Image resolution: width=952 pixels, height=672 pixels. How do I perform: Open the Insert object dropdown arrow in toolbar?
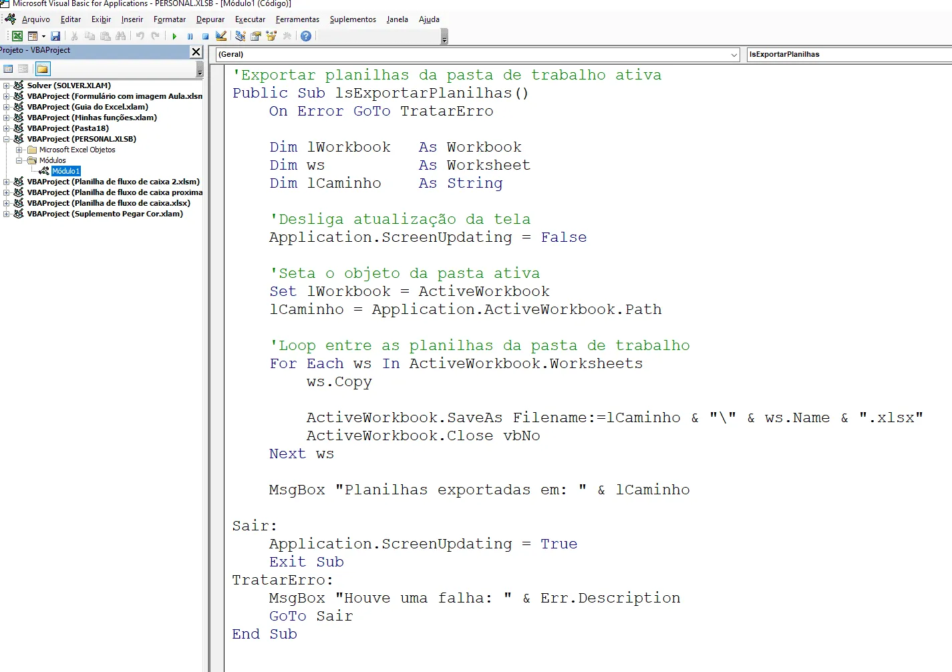tap(43, 36)
